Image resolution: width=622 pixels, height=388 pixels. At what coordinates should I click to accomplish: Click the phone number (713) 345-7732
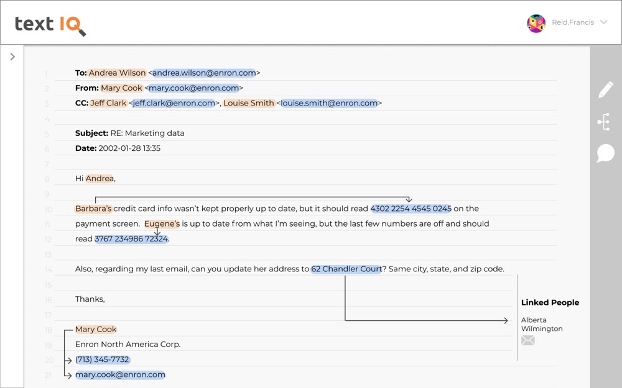pos(102,359)
